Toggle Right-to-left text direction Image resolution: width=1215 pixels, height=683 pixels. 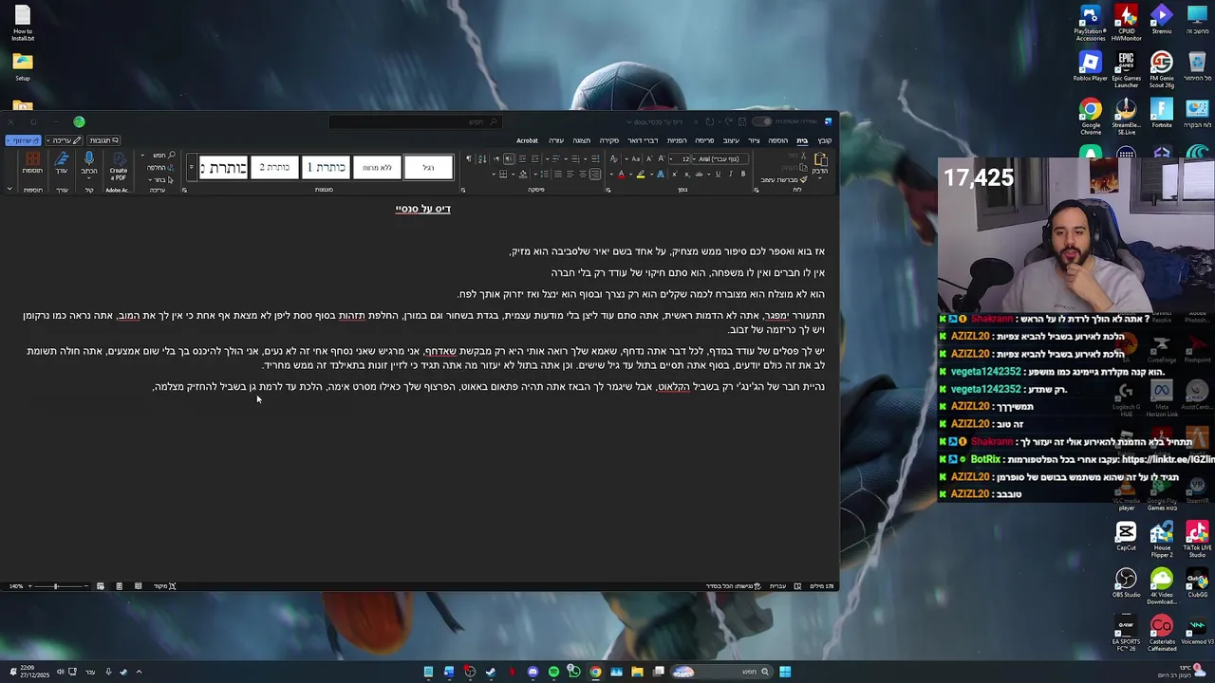coord(509,158)
